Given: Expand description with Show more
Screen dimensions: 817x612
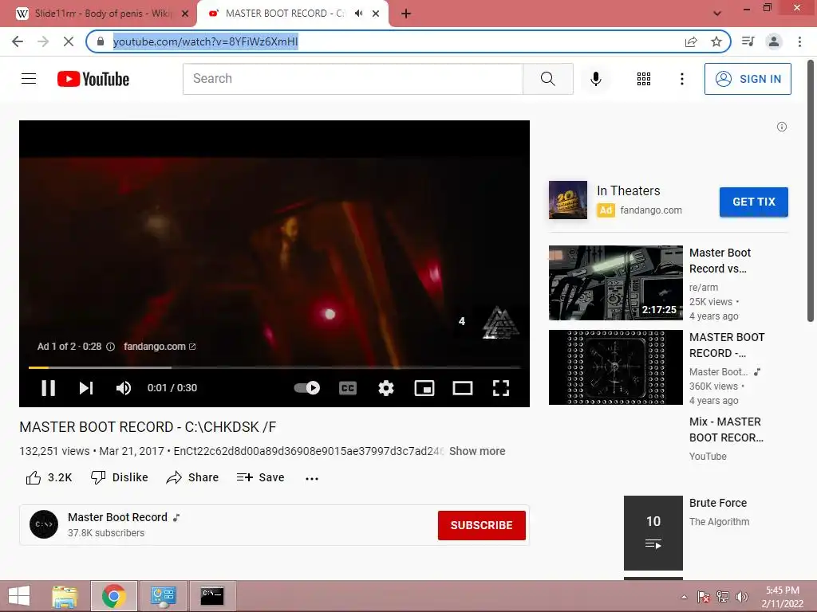Looking at the screenshot, I should (477, 451).
